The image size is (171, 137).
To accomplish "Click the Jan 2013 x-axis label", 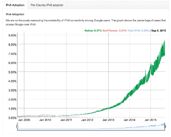I will [108, 120].
